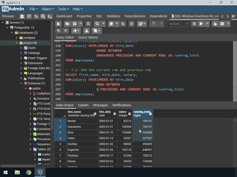Click the Commit transaction icon
Image resolution: width=237 pixels, height=177 pixels.
tap(58, 31)
